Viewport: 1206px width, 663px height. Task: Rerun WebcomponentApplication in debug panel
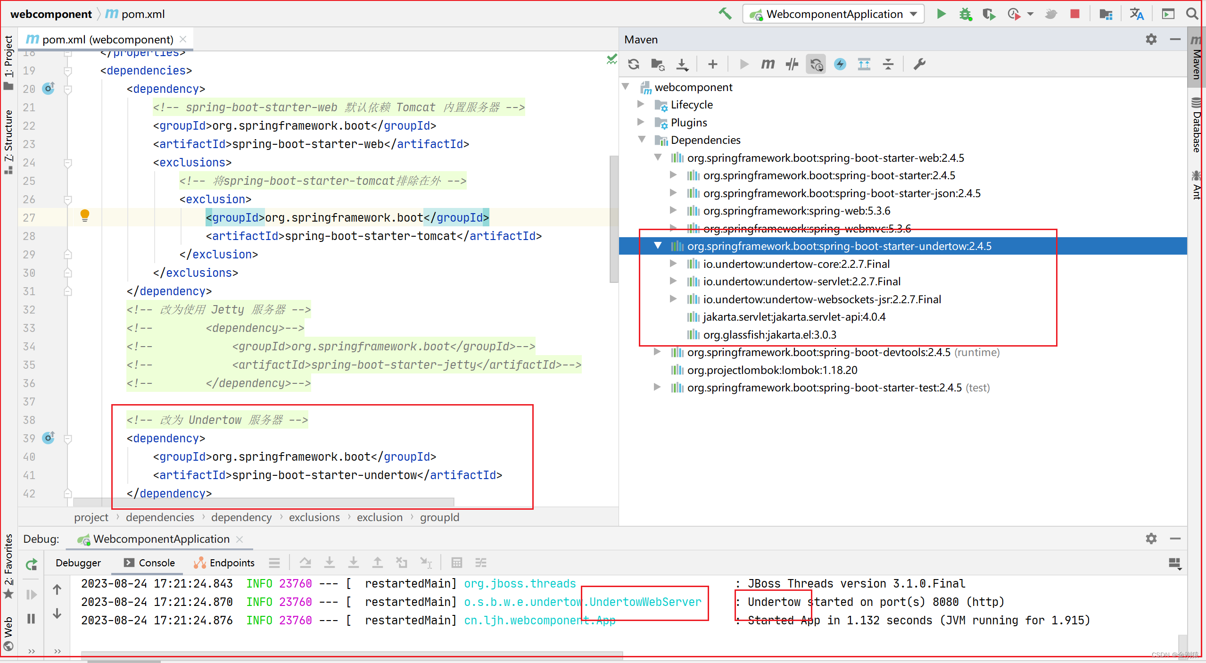click(x=31, y=564)
